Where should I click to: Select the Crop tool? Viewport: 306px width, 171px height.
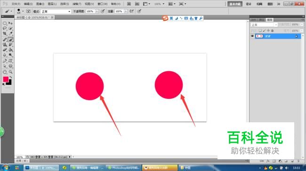5,33
